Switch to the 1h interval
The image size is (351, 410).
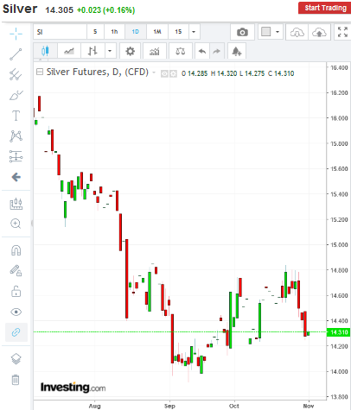point(114,32)
